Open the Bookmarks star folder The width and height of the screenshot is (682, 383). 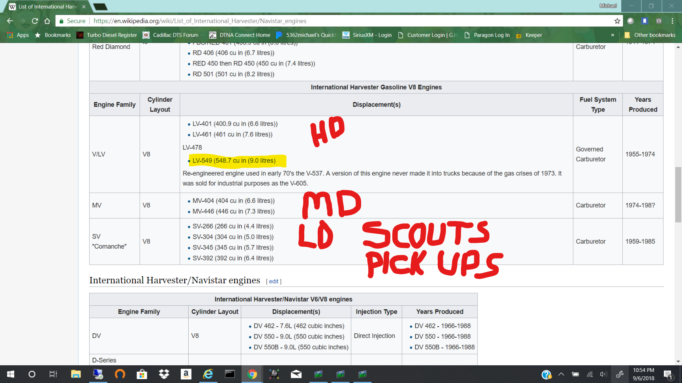point(53,35)
